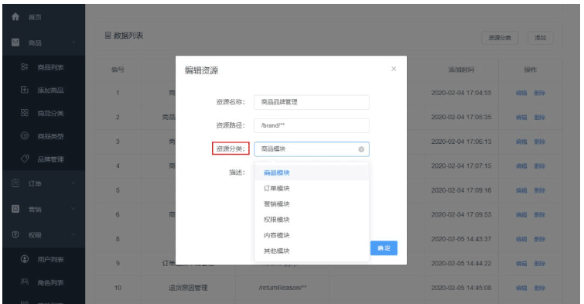Click 编辑 for row 17:07:15

521,166
